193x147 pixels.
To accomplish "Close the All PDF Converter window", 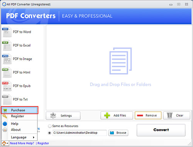I will (186, 4).
